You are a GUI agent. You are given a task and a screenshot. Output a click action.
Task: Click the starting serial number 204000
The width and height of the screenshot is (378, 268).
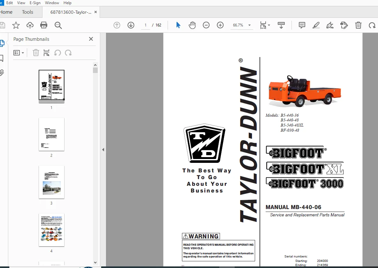[x=322, y=261]
